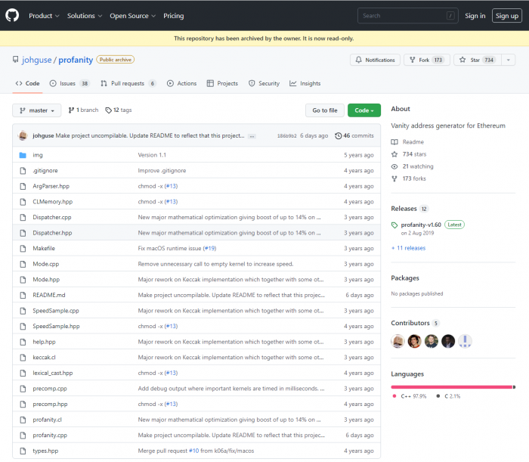Open the GitHub logo homepage
Viewport: 529px width, 462px height.
(x=12, y=16)
